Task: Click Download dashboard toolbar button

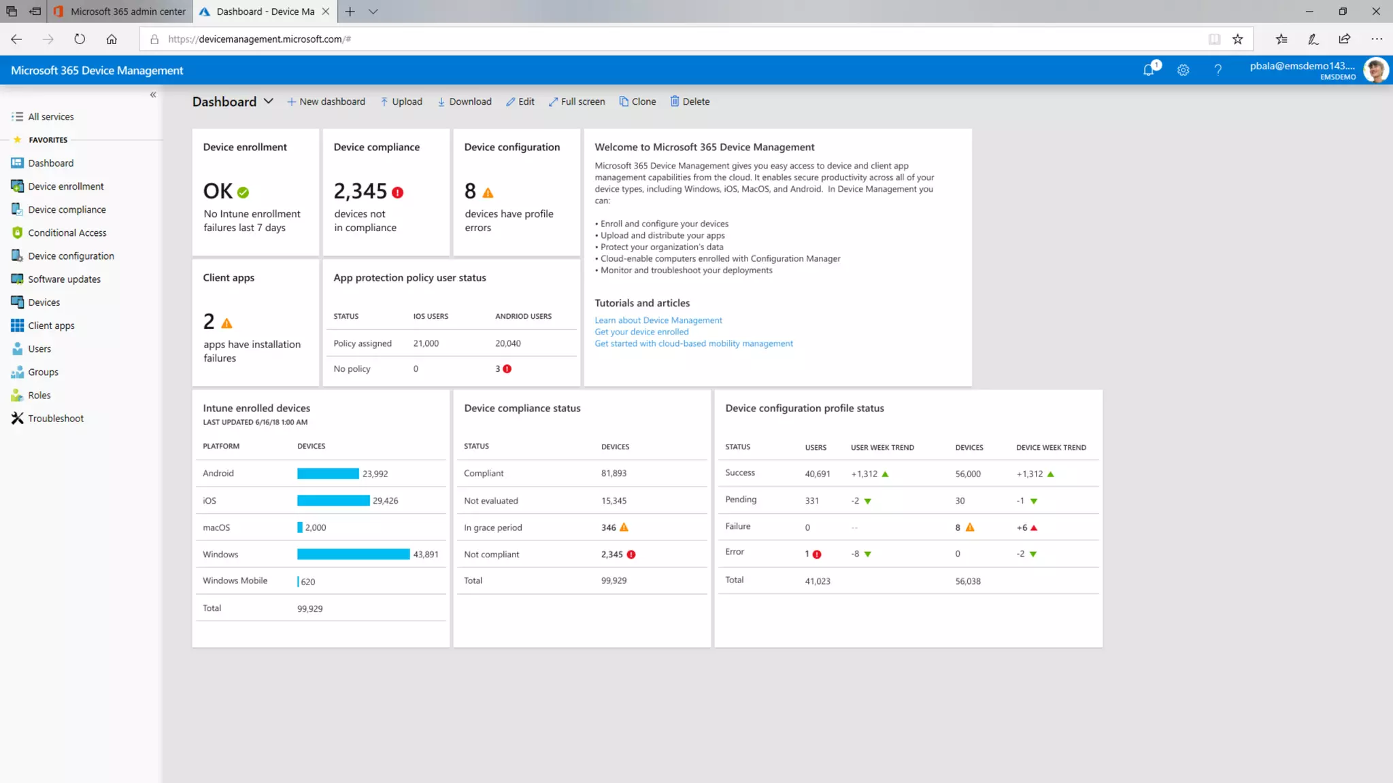Action: pyautogui.click(x=464, y=102)
